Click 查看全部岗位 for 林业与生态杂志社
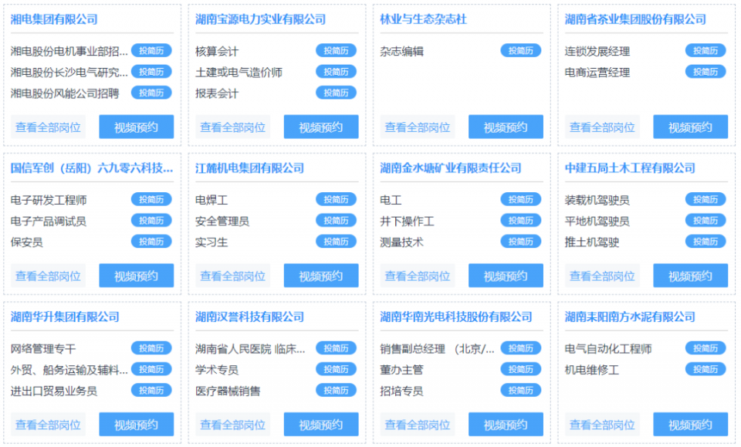The image size is (741, 447). [x=418, y=127]
